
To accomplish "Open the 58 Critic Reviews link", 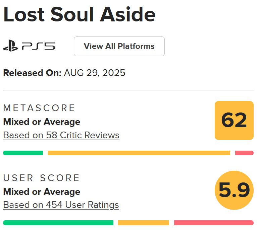I will pyautogui.click(x=61, y=135).
